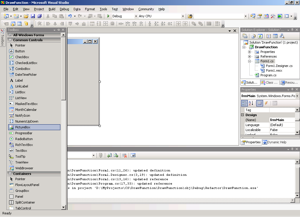Toggle Events lightning view in Properties panel
300x217 pixels.
click(x=266, y=103)
